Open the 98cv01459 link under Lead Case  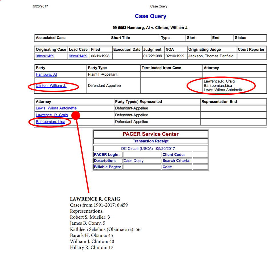(x=78, y=56)
